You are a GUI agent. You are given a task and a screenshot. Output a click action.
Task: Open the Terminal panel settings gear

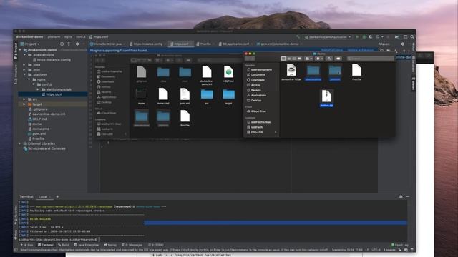click(401, 197)
